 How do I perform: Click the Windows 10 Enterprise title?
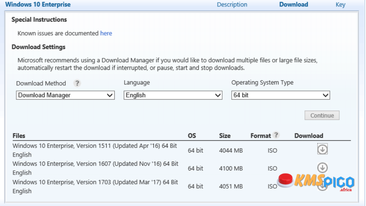tap(38, 5)
